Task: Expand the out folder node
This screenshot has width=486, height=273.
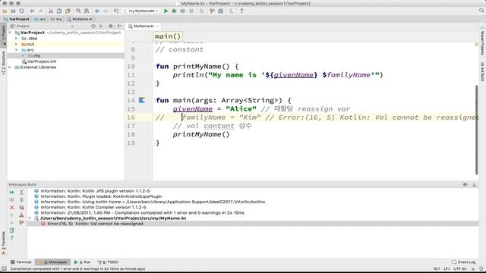Action: click(17, 44)
